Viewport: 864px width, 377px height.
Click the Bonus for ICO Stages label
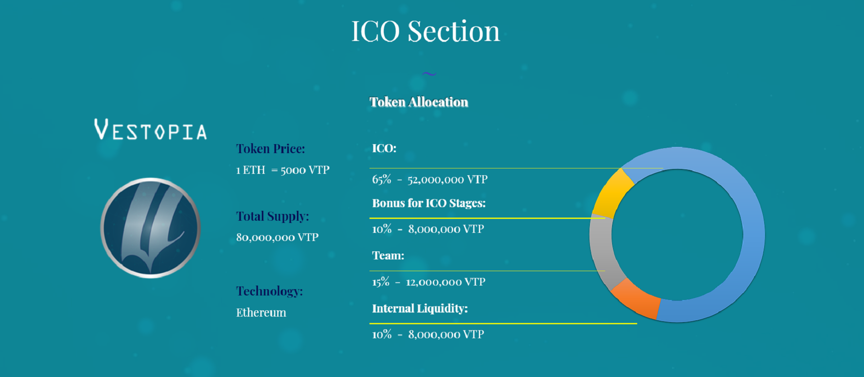point(429,203)
